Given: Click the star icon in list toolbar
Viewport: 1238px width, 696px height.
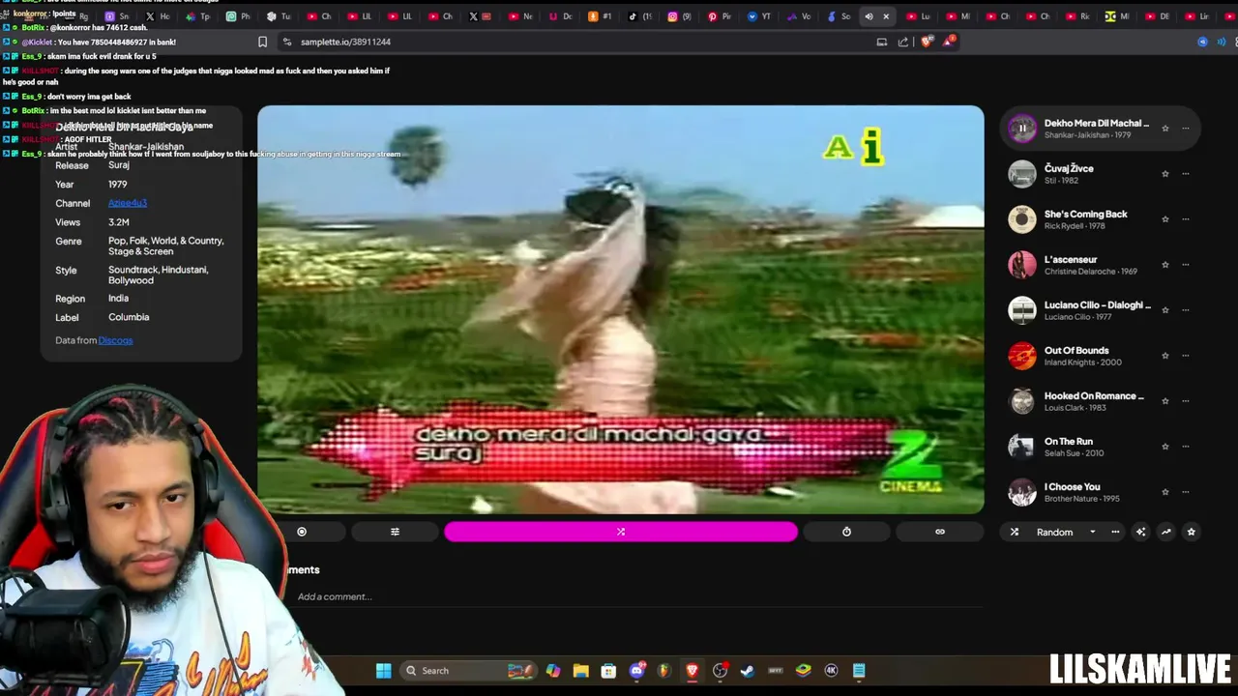Looking at the screenshot, I should [x=1191, y=532].
